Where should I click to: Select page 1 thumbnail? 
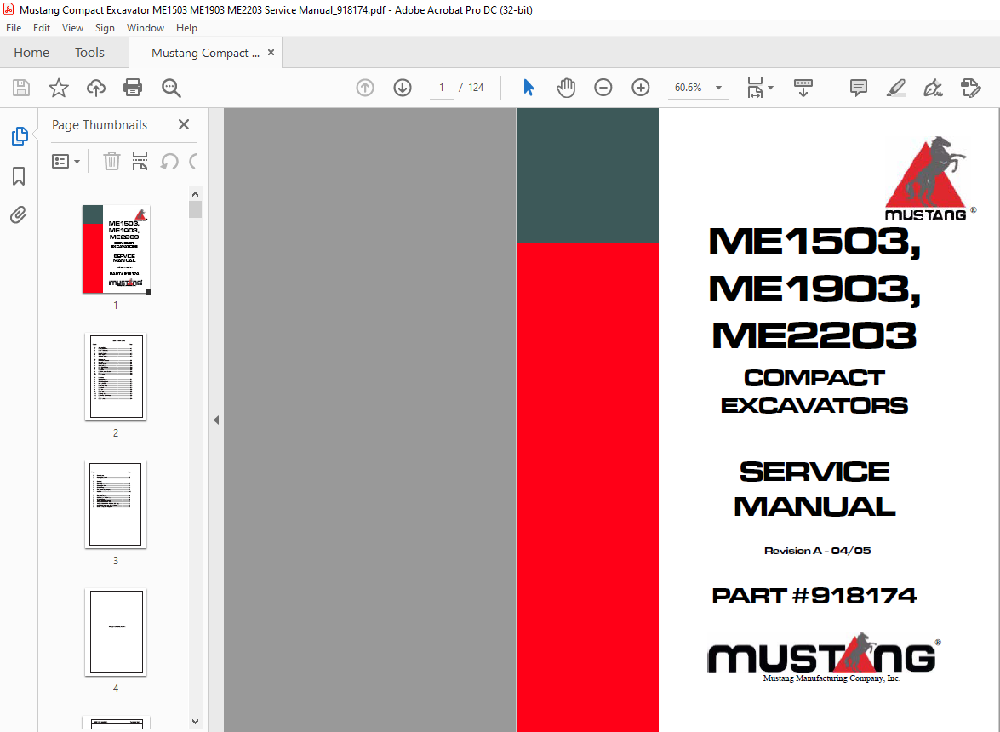116,249
